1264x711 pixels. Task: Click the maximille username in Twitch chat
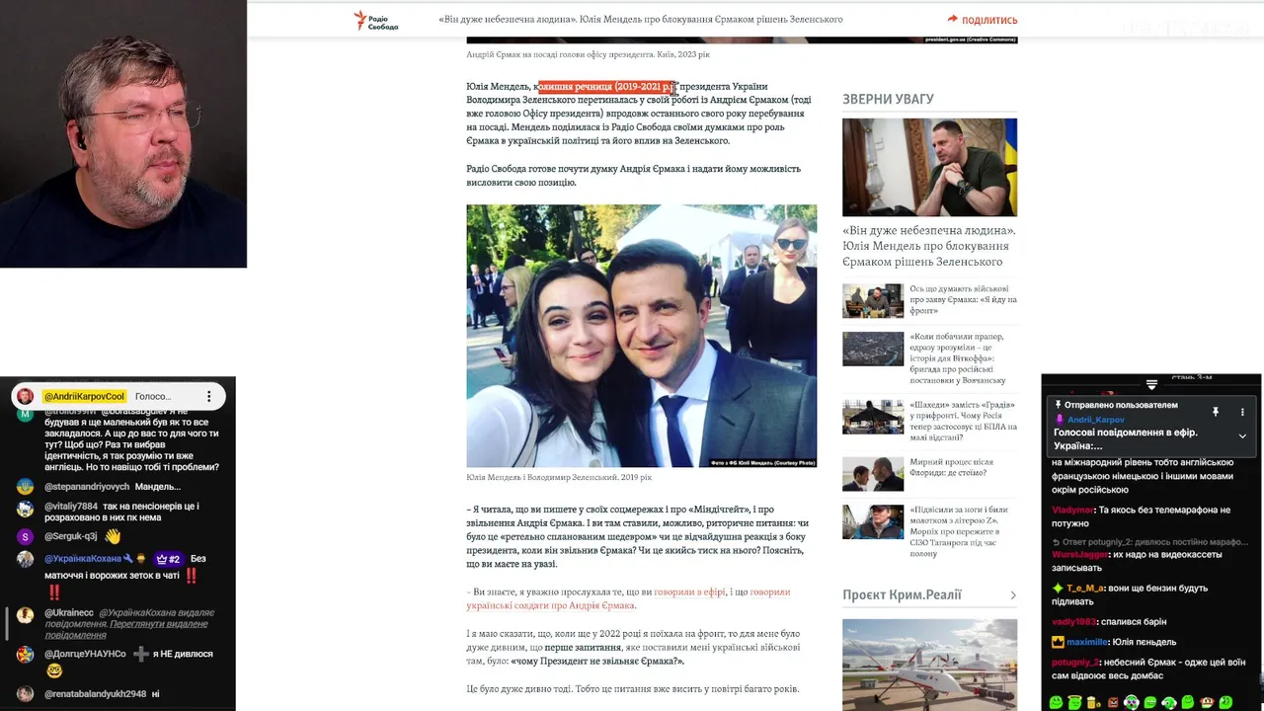point(1088,642)
